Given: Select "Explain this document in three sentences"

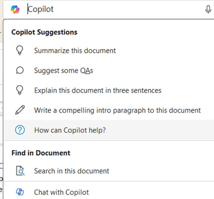Looking at the screenshot, I should (98, 90).
